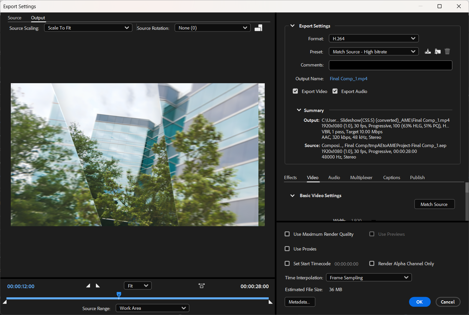Click the Match Source button
The image size is (469, 315).
tap(434, 204)
